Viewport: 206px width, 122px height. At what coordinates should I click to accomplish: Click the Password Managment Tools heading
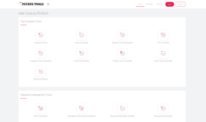[x=36, y=95]
